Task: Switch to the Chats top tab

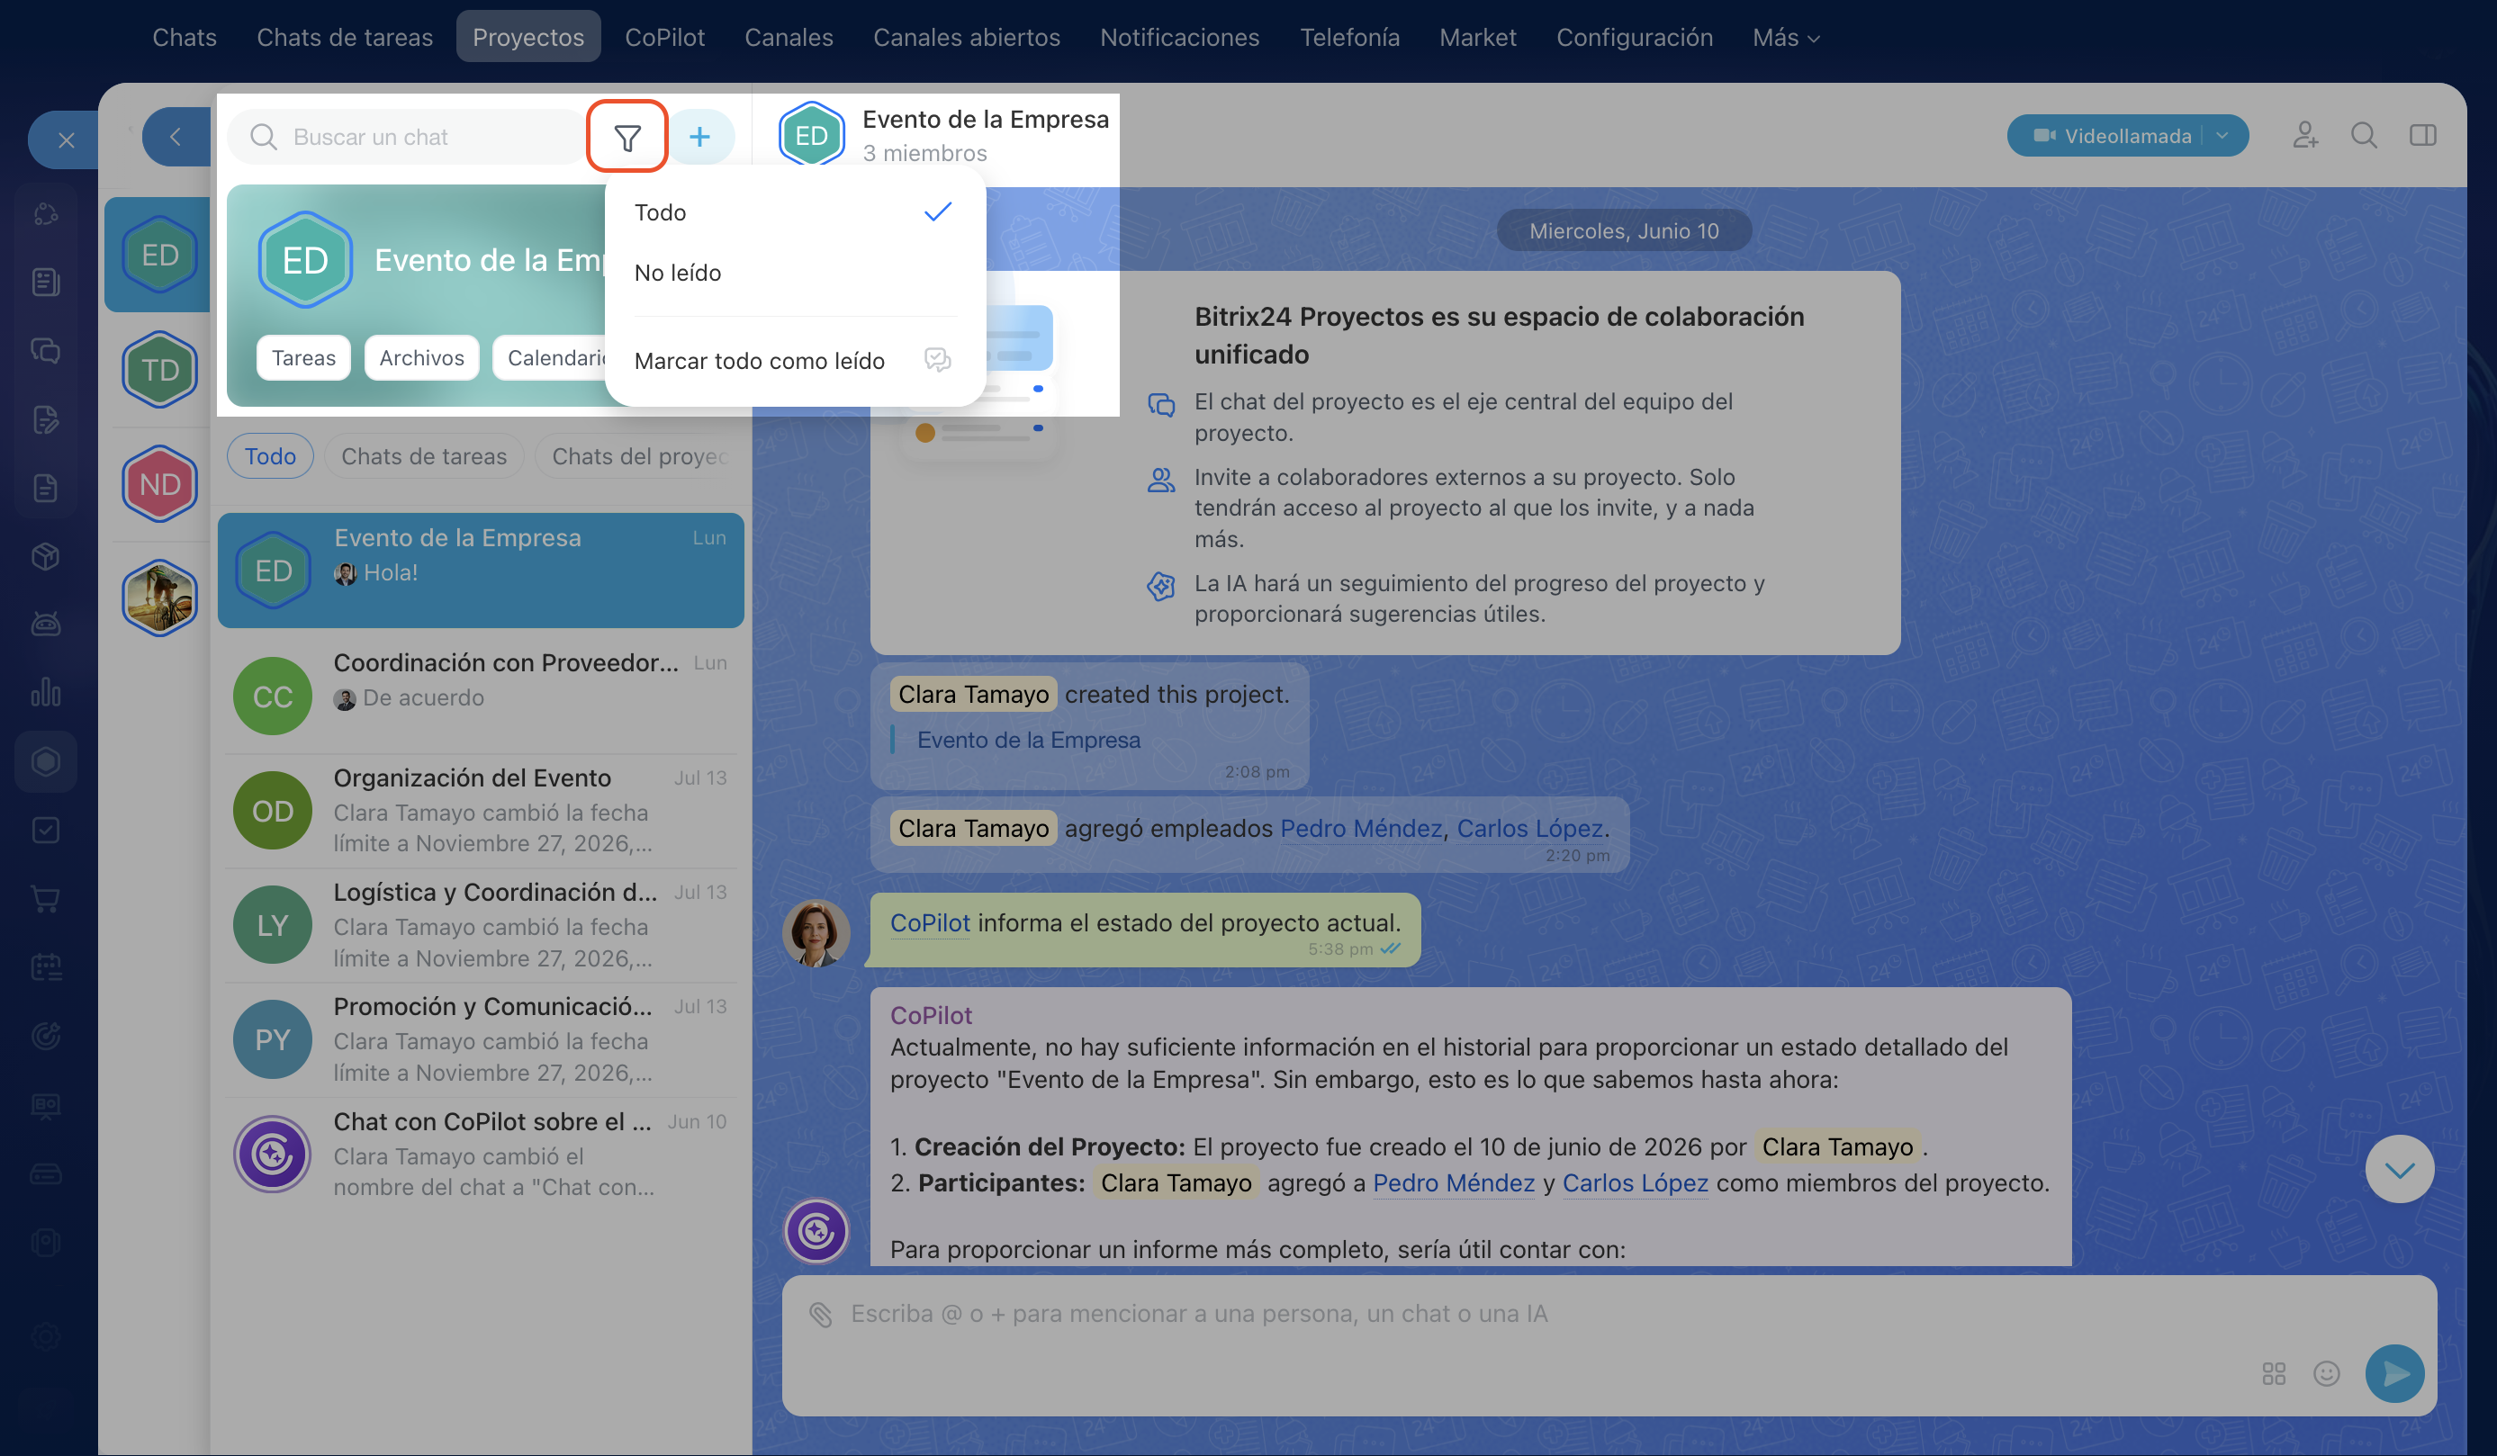Action: click(x=185, y=38)
